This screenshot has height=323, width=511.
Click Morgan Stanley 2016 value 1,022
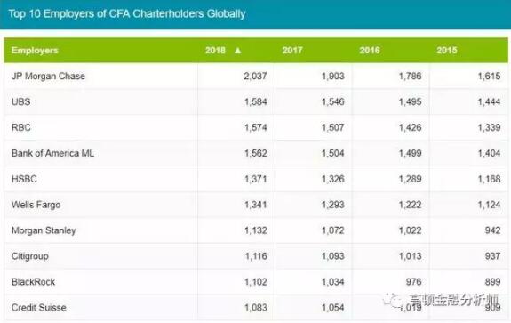(x=411, y=230)
